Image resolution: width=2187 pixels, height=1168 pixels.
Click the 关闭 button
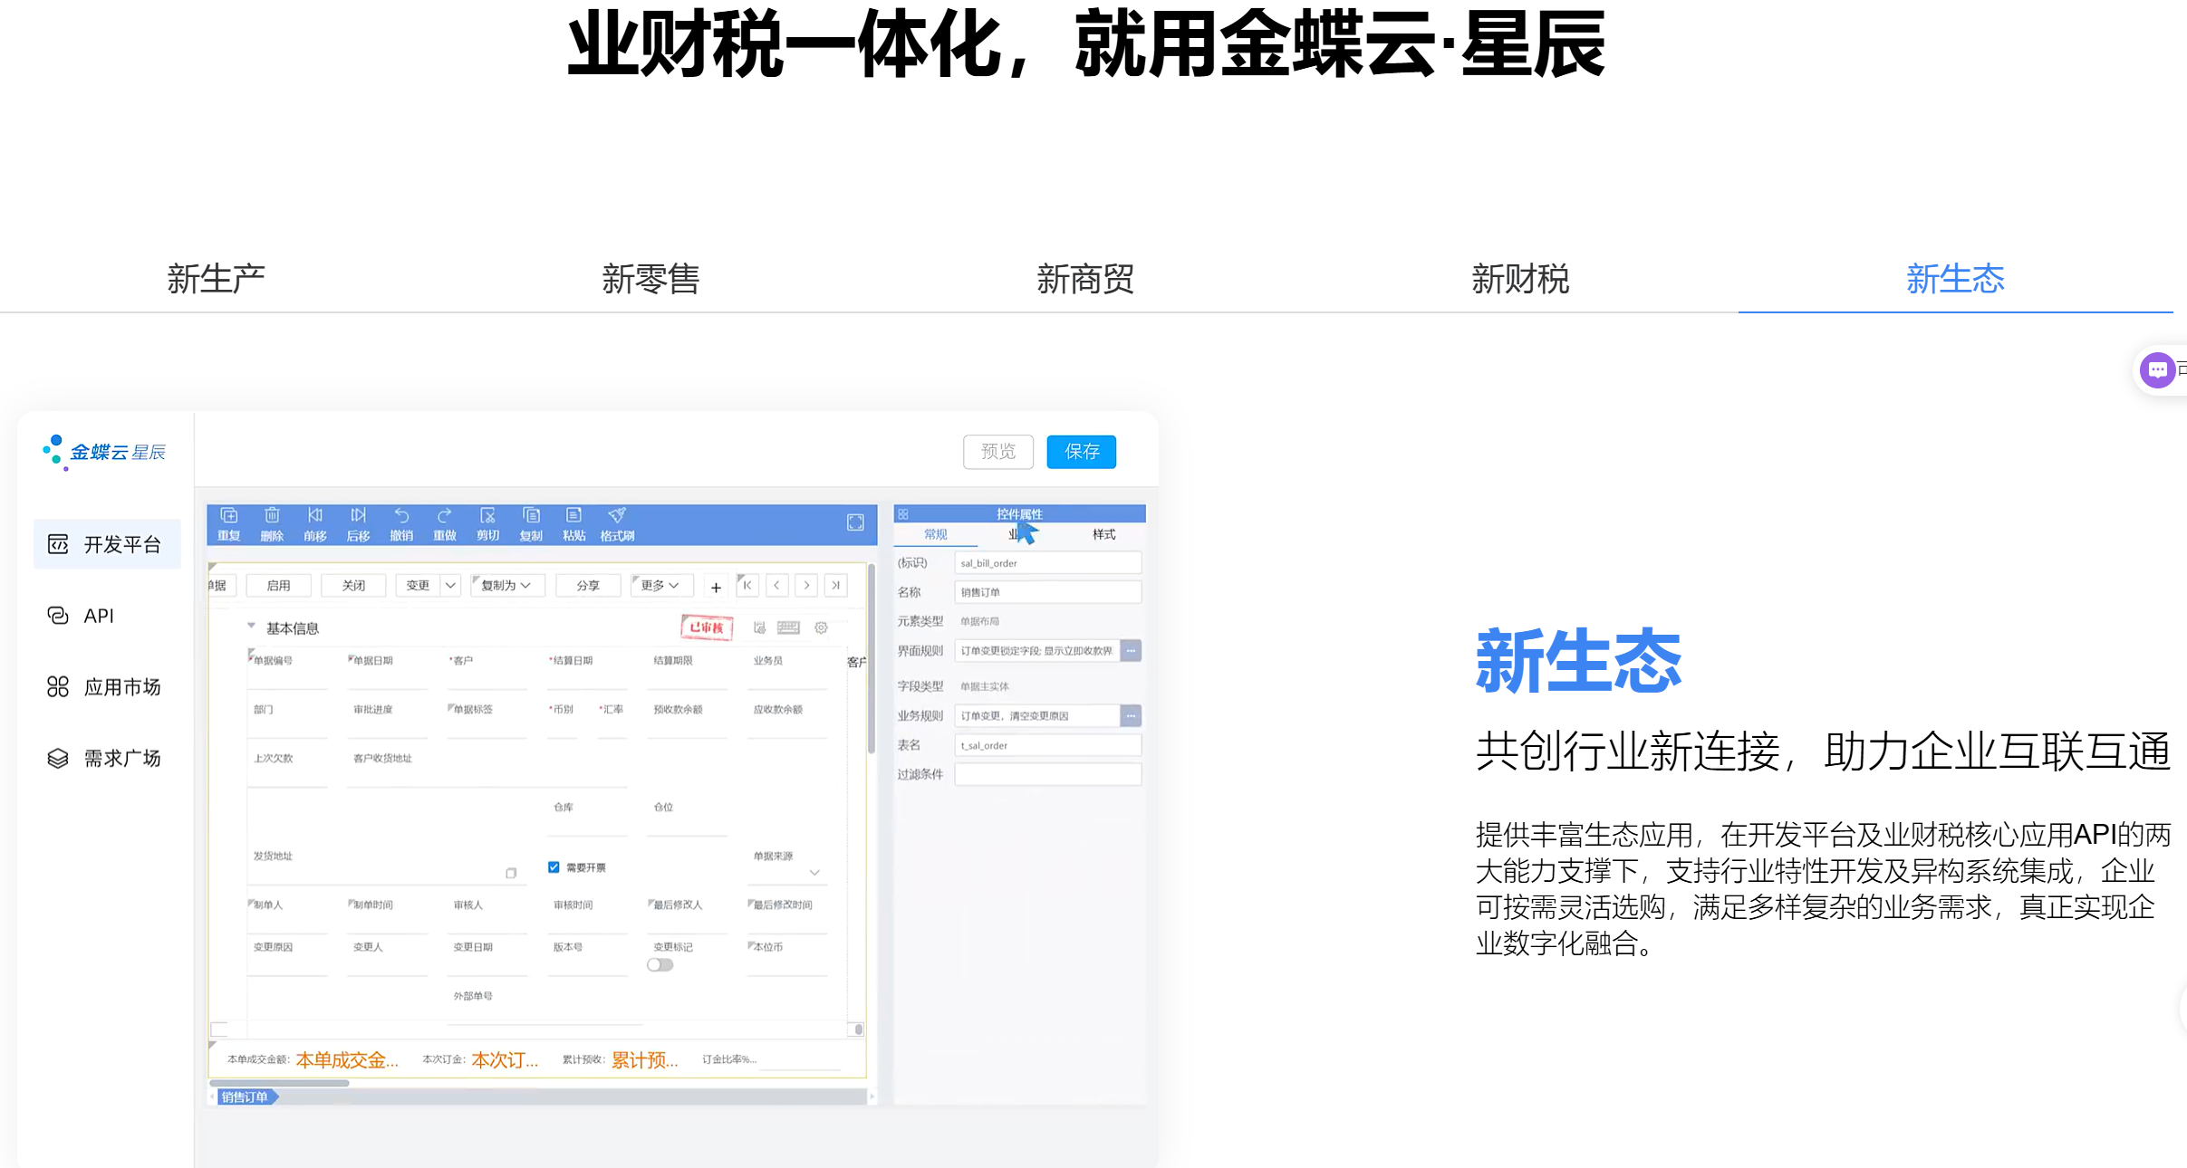[x=354, y=585]
